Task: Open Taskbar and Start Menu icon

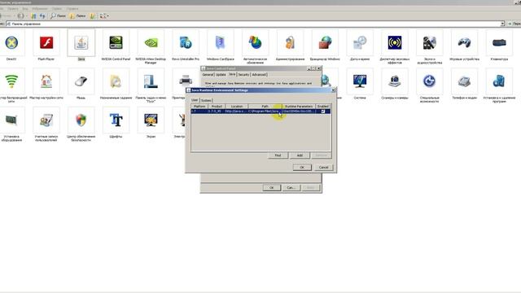Action: [151, 81]
